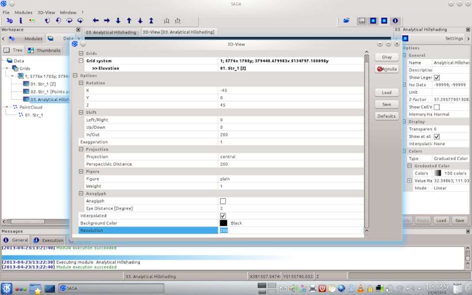Click the black Background Color swatch
This screenshot has height=295, width=472.
coord(223,223)
